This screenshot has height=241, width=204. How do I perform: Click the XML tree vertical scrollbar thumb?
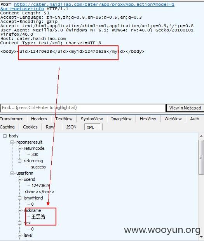[201, 157]
